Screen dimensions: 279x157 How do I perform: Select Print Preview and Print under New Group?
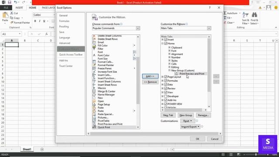(x=192, y=74)
